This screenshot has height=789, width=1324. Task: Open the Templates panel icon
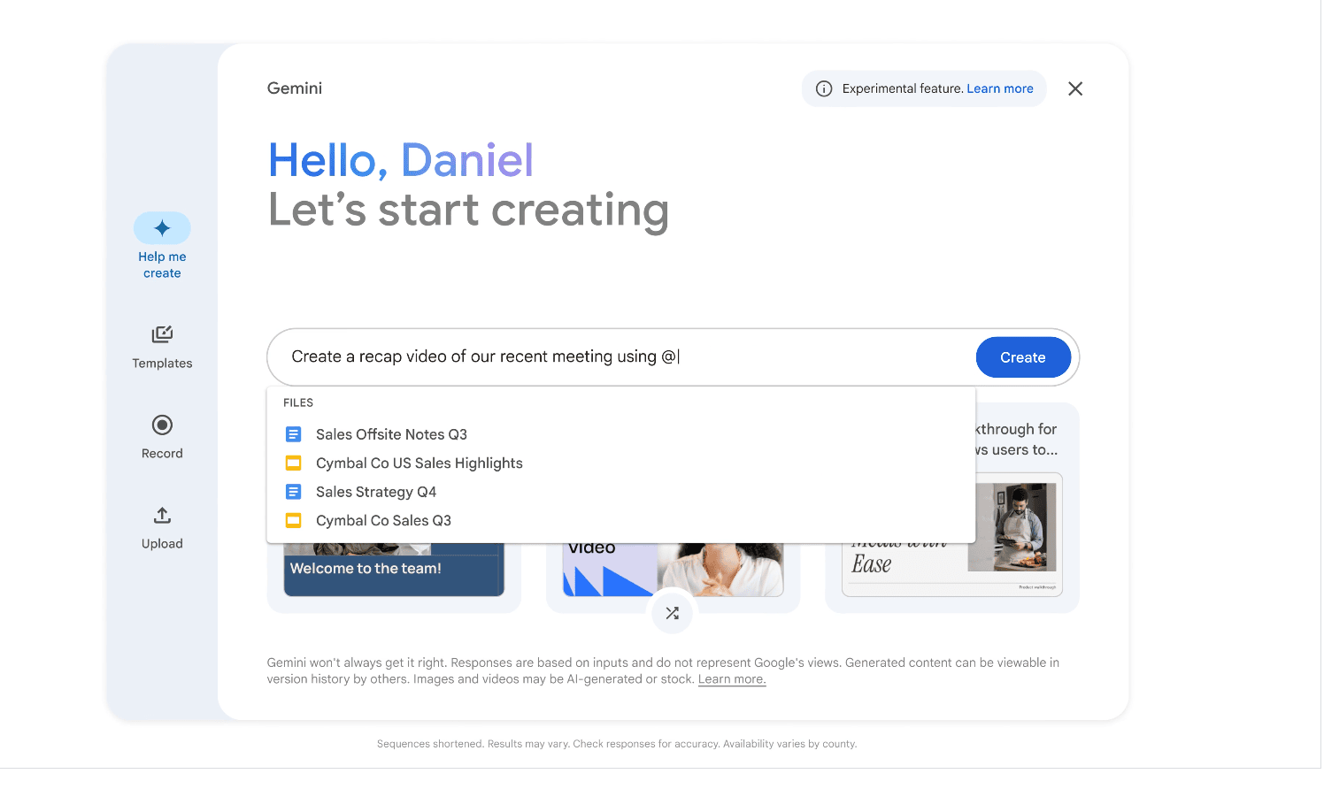[162, 334]
